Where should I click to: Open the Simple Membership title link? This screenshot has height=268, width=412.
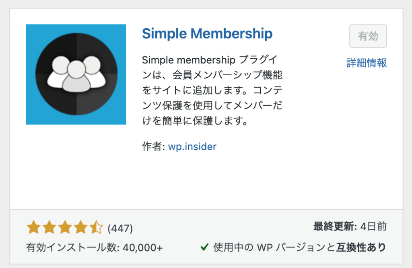click(x=207, y=34)
